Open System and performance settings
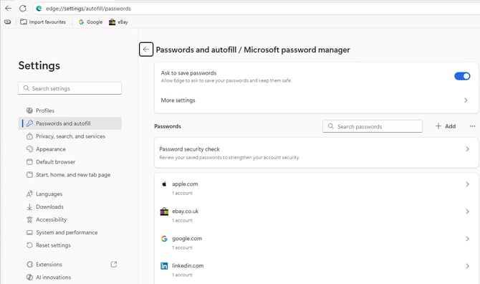The image size is (480, 284). (69, 232)
